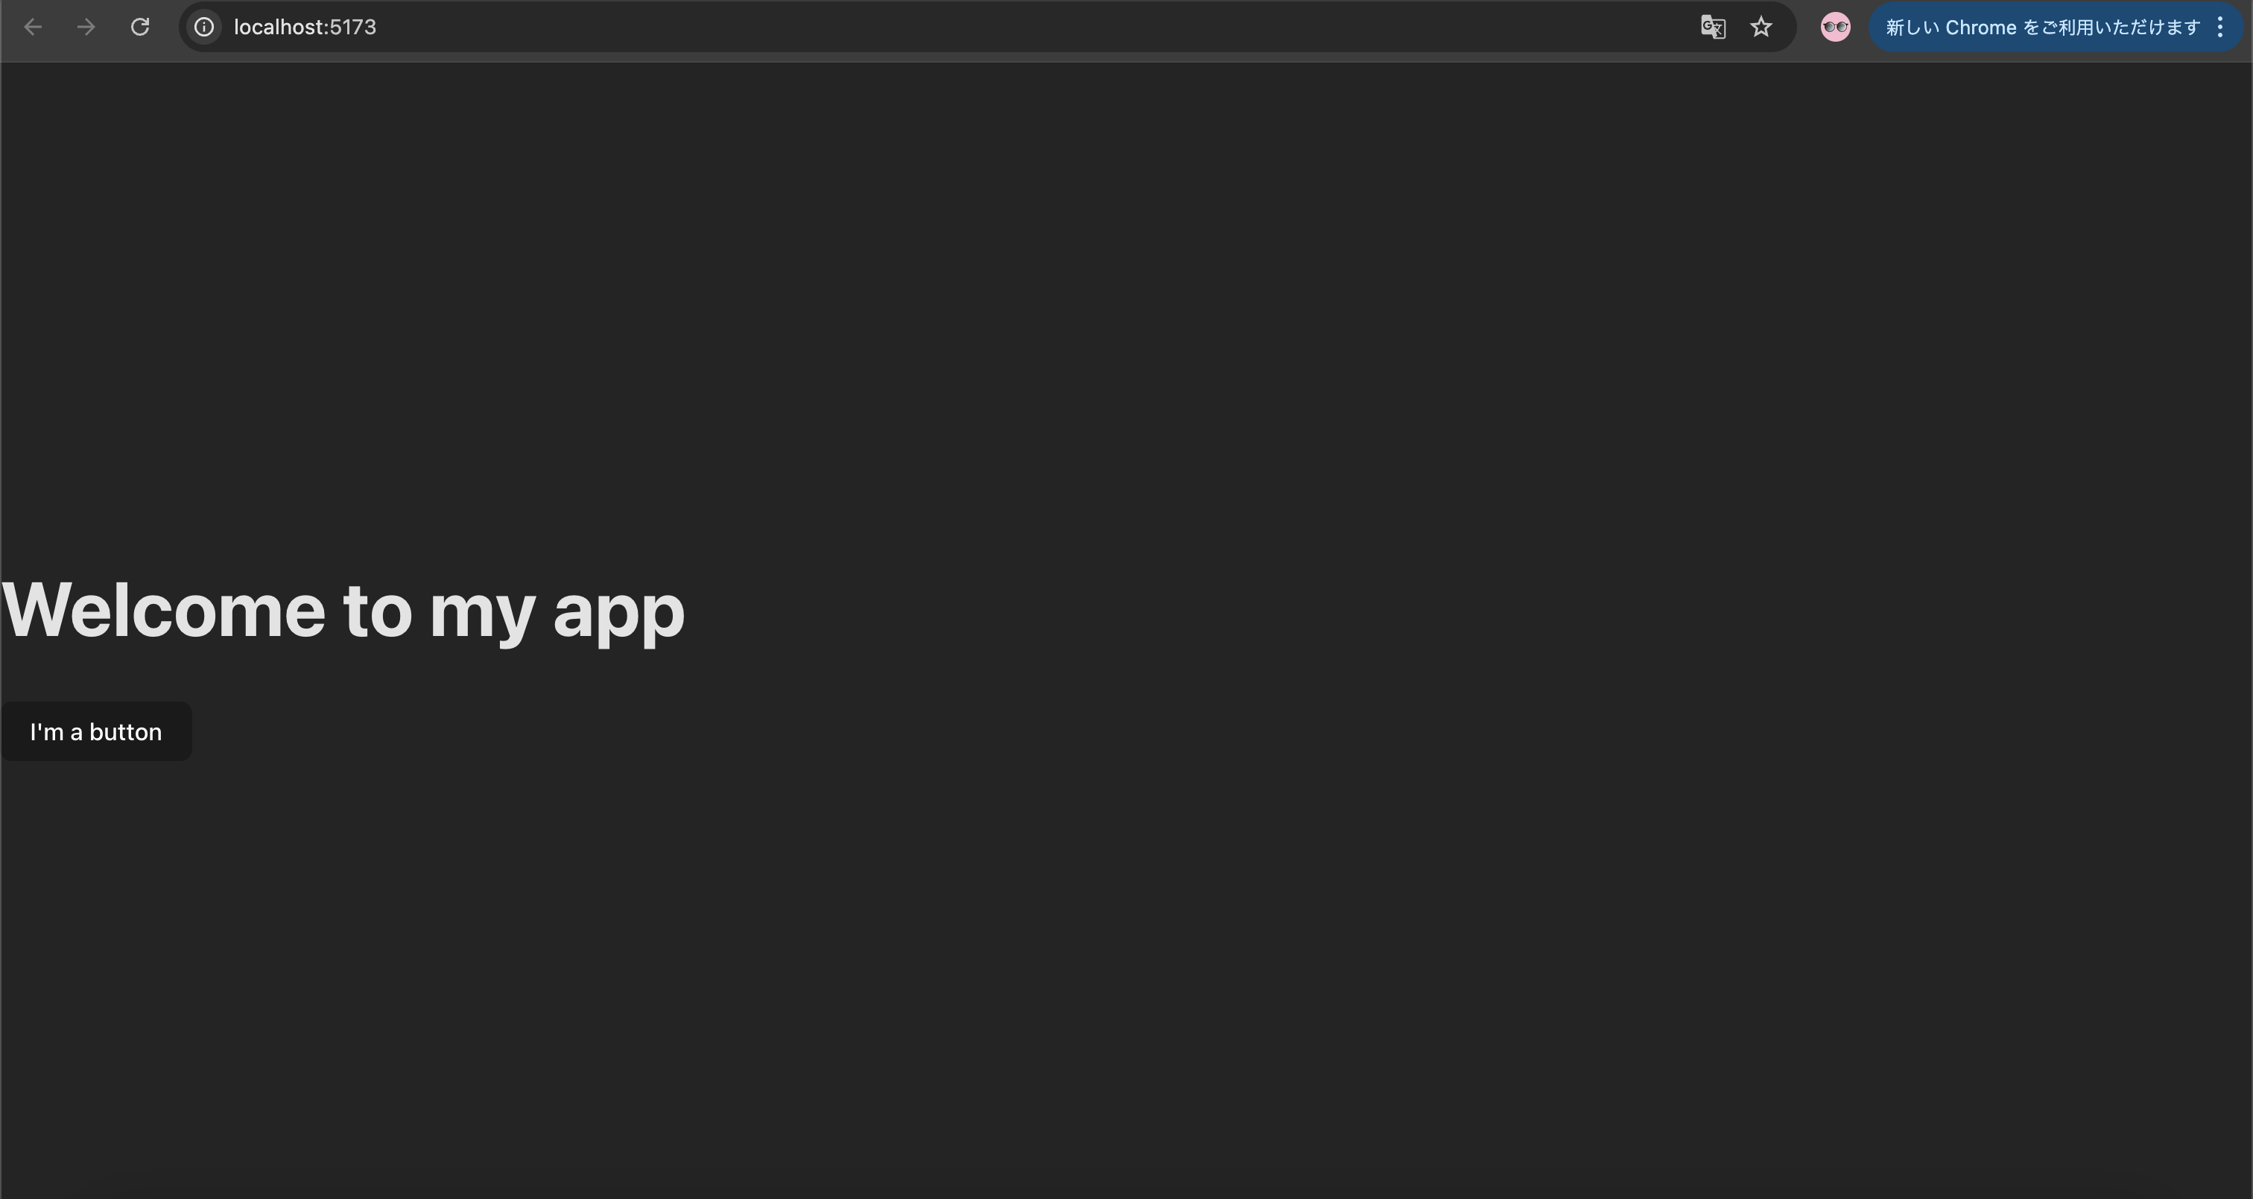Click the "button" word on the page button
2253x1199 pixels.
(125, 731)
